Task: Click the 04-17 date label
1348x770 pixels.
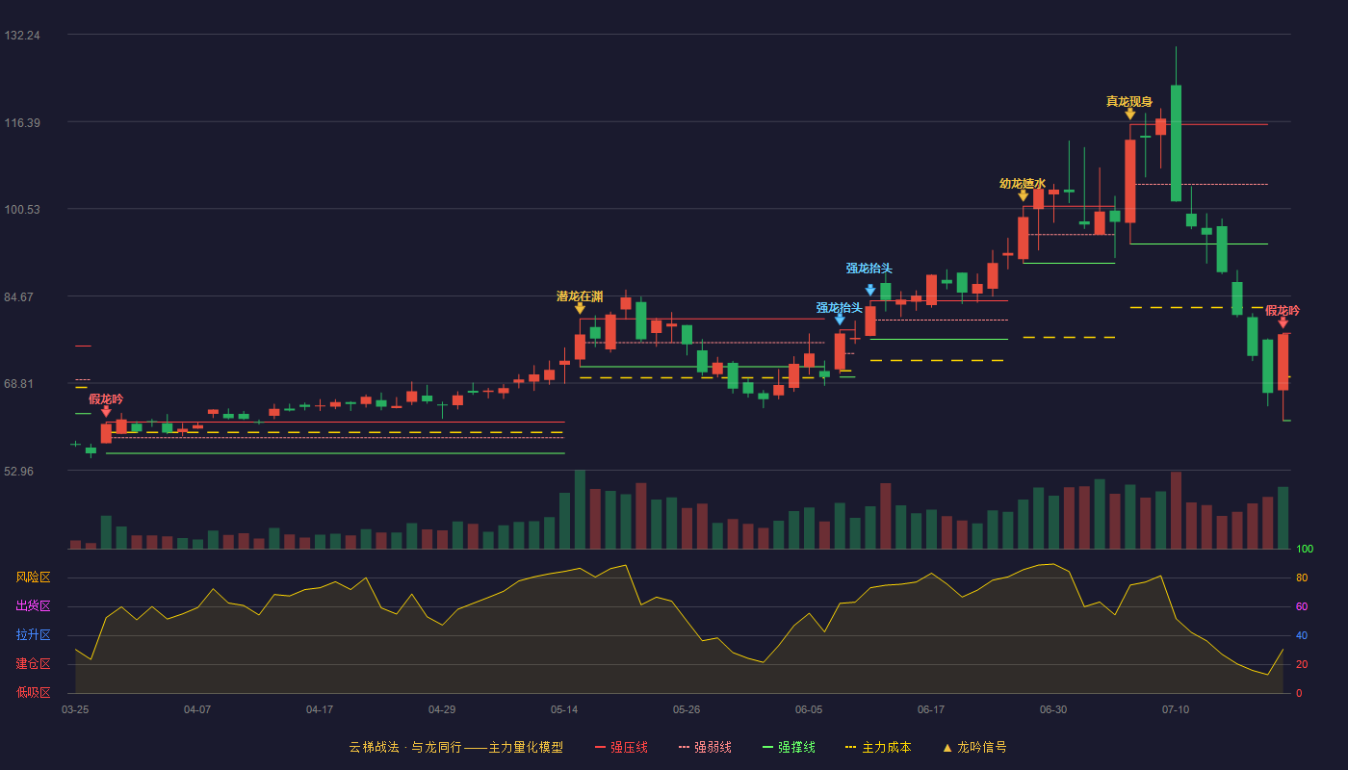Action: [x=320, y=709]
